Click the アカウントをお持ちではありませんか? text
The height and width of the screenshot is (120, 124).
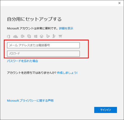[x=32, y=73]
